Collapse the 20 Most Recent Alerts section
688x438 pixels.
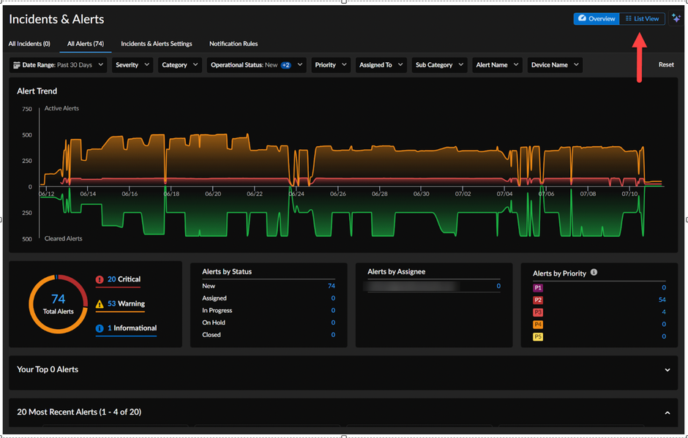[668, 412]
